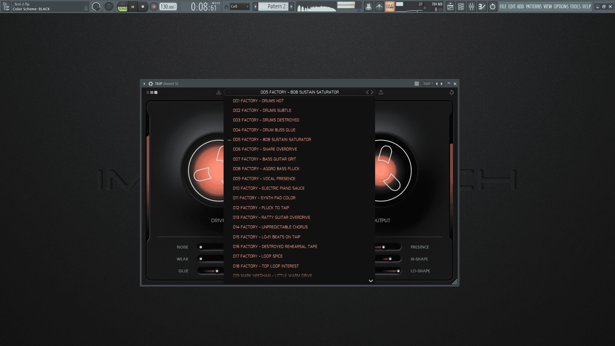The height and width of the screenshot is (346, 615).
Task: Select preset 004 FACTORY - DRUM BUSS GLUE
Action: pos(299,130)
